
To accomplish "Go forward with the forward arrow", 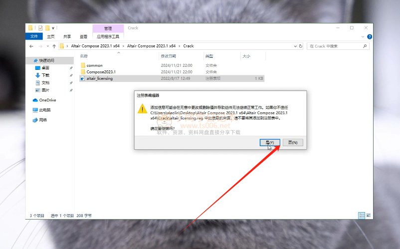I will click(40, 46).
